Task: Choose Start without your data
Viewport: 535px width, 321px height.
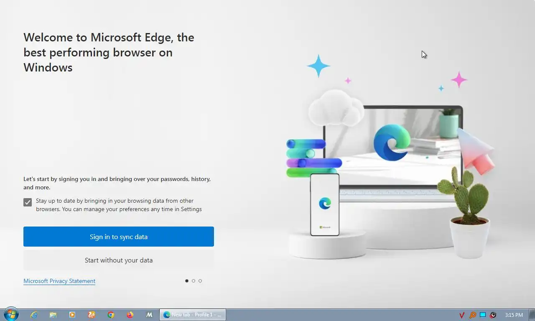Action: pyautogui.click(x=119, y=260)
